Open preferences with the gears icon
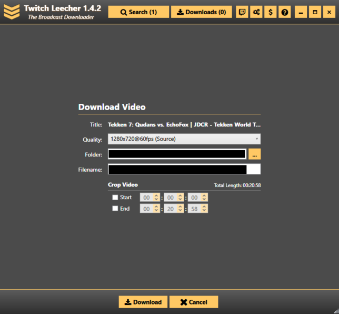This screenshot has width=339, height=314. [256, 12]
